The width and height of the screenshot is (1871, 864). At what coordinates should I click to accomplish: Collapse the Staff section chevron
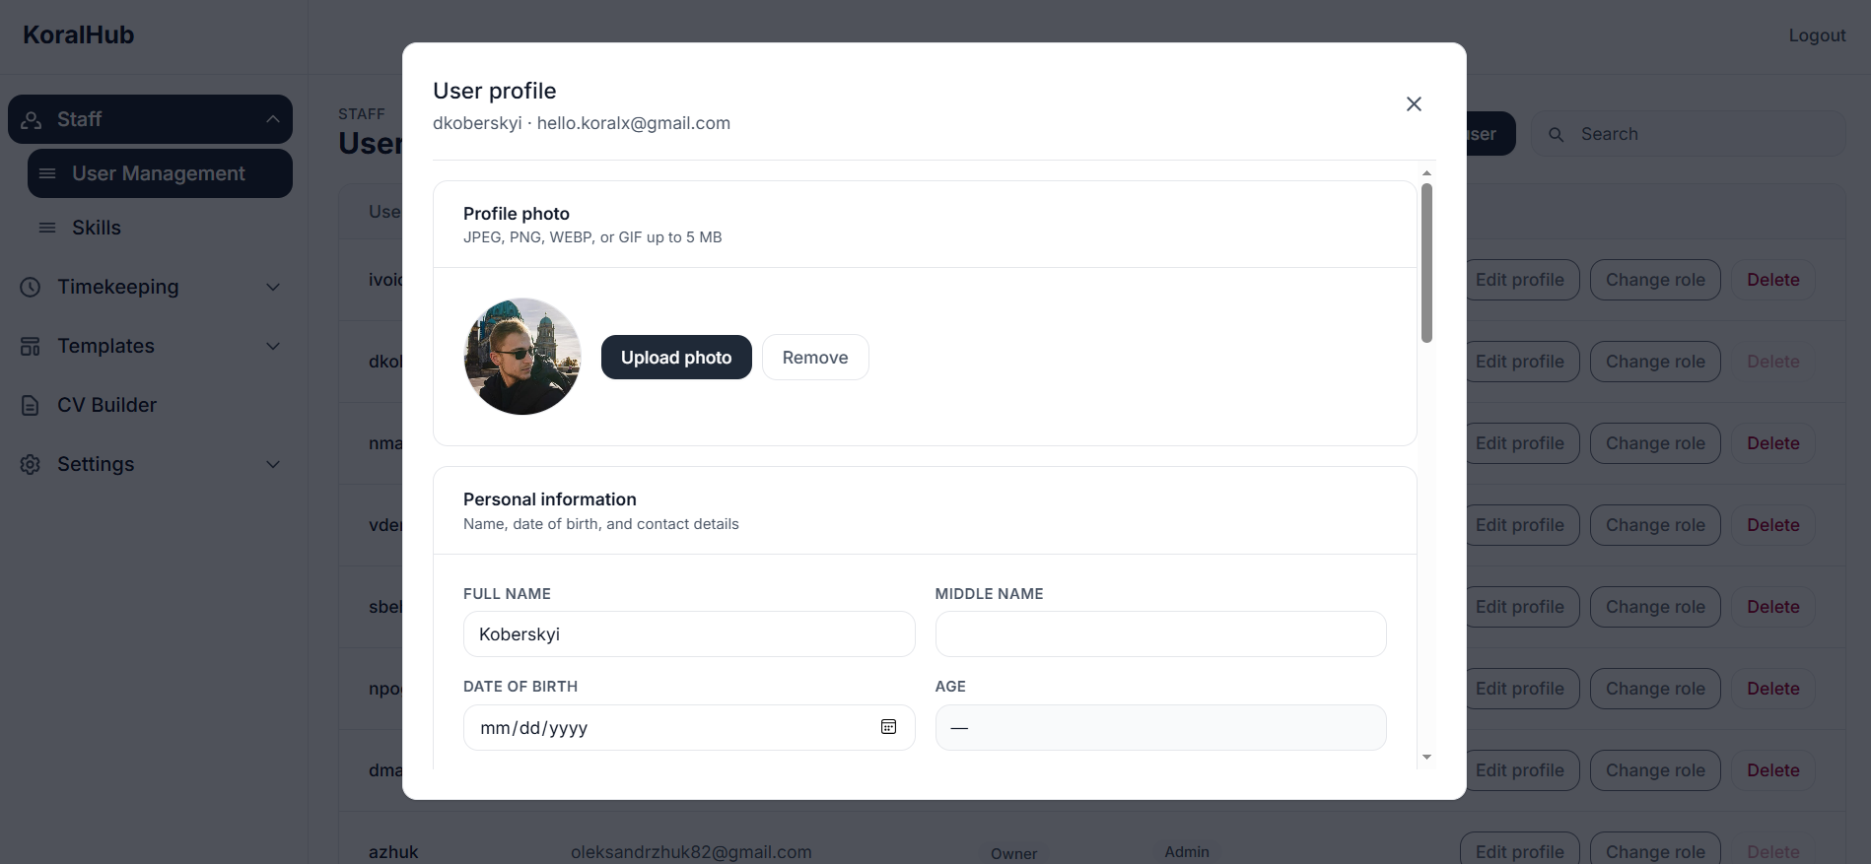coord(273,119)
